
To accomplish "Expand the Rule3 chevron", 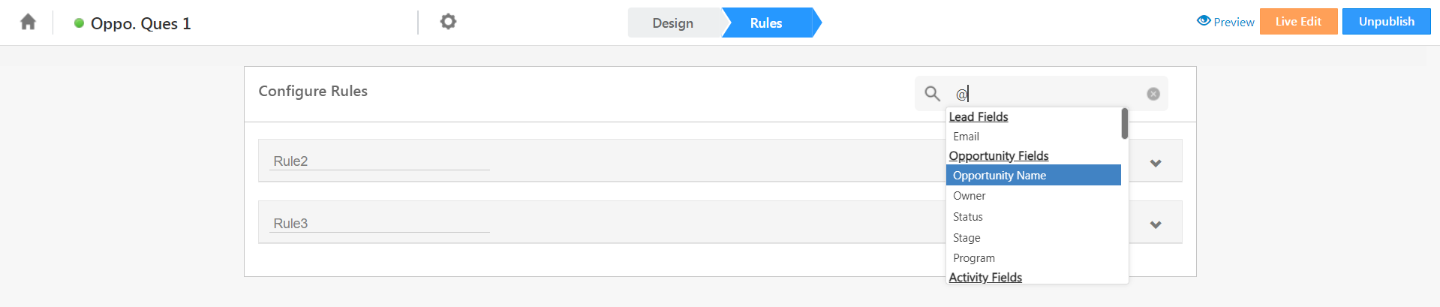I will click(1156, 224).
